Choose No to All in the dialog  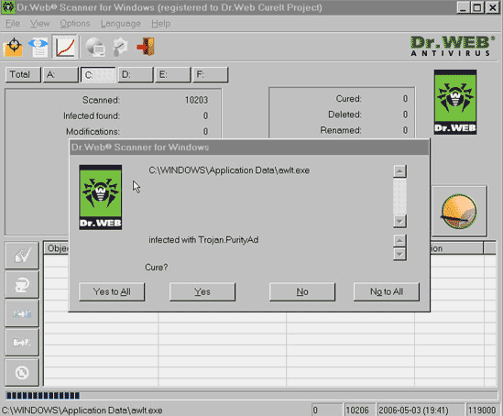tap(387, 291)
